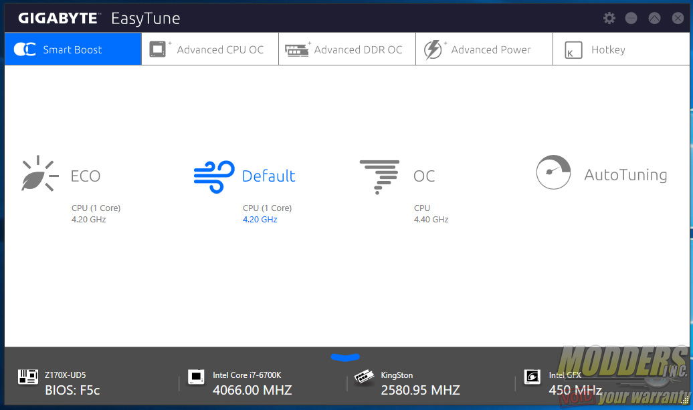The image size is (693, 410).
Task: Collapse the hardware info panel with blue handle
Action: 345,357
